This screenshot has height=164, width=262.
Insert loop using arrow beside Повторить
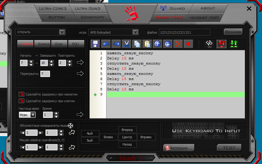[x=80, y=62]
